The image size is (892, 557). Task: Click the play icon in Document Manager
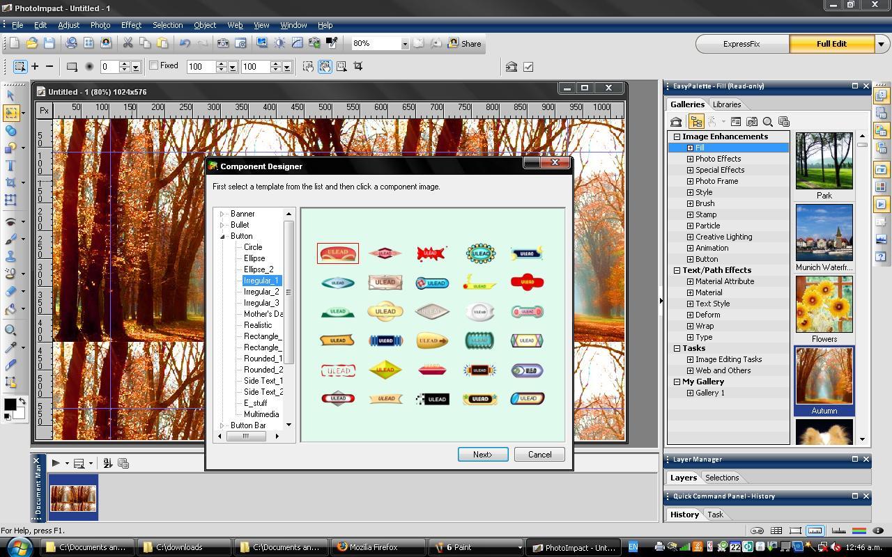click(x=56, y=463)
